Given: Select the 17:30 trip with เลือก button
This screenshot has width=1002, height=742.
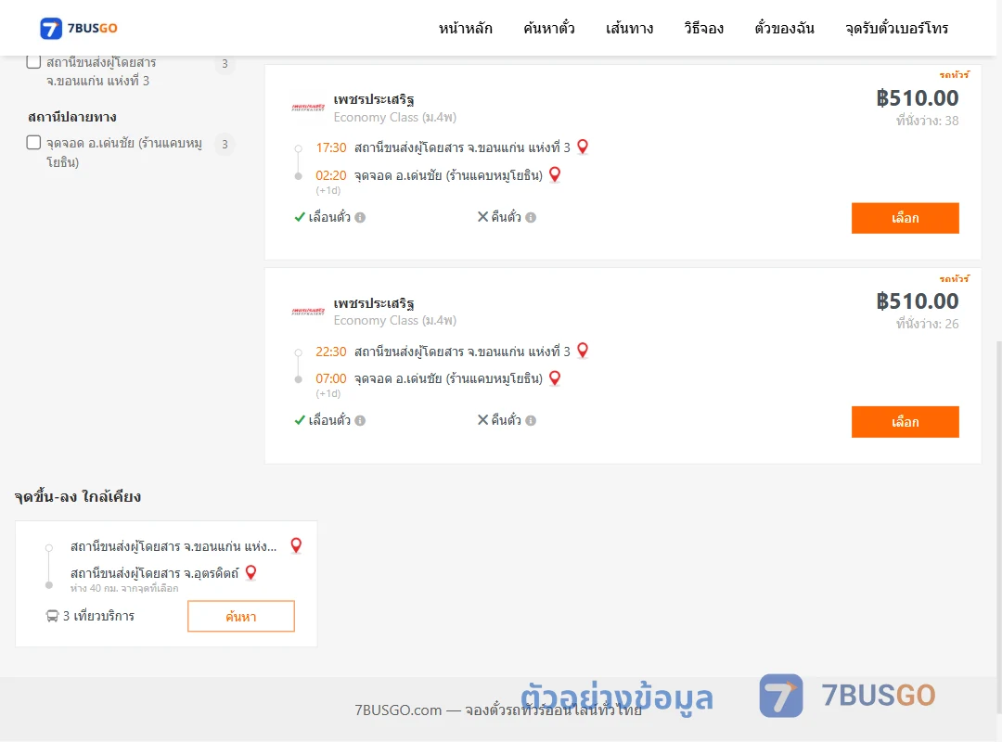Looking at the screenshot, I should coord(905,218).
